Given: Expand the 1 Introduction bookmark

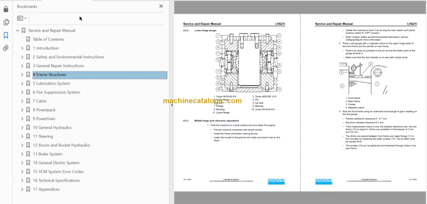Looking at the screenshot, I should (22, 48).
